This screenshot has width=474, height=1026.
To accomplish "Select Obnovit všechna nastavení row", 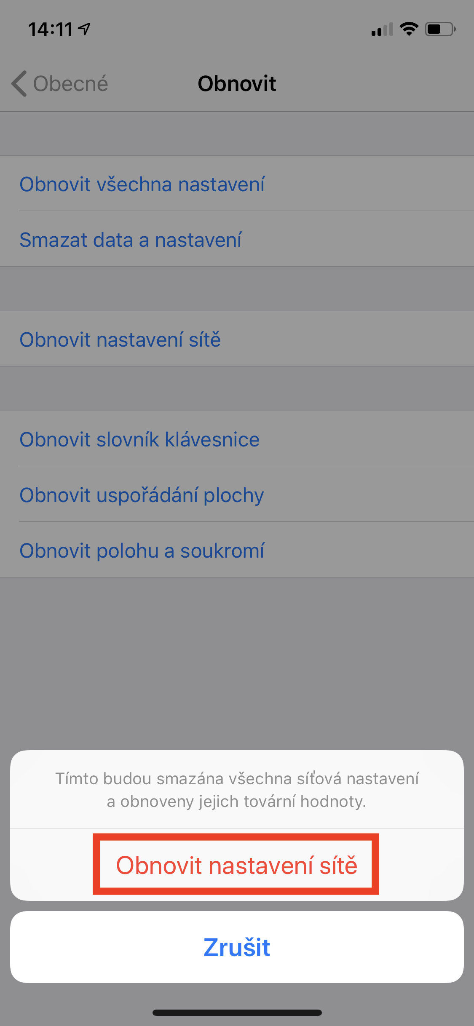I will [142, 184].
